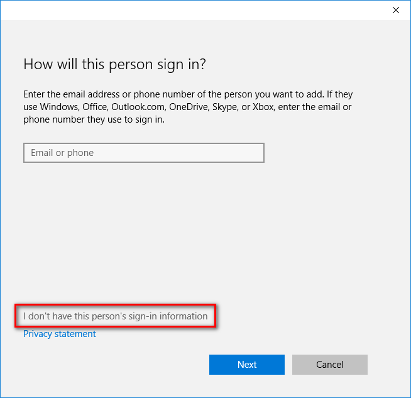Select "I don't have this person's sign-in information"

click(x=116, y=316)
